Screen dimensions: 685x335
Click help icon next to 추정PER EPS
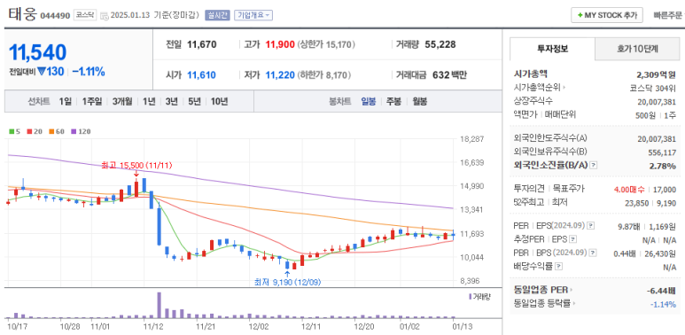coord(573,239)
